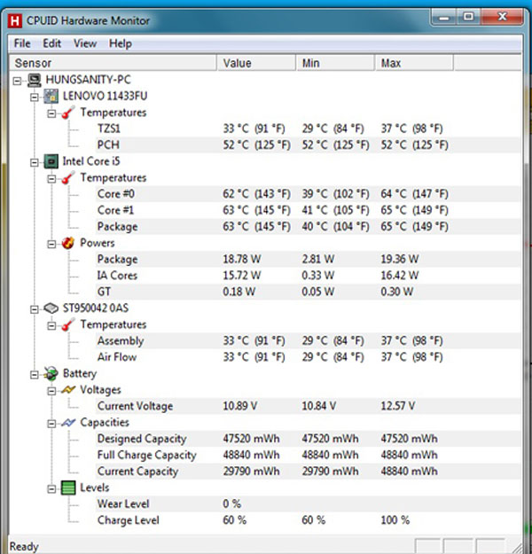Select the Wear Level row
The image size is (532, 554).
(308, 504)
